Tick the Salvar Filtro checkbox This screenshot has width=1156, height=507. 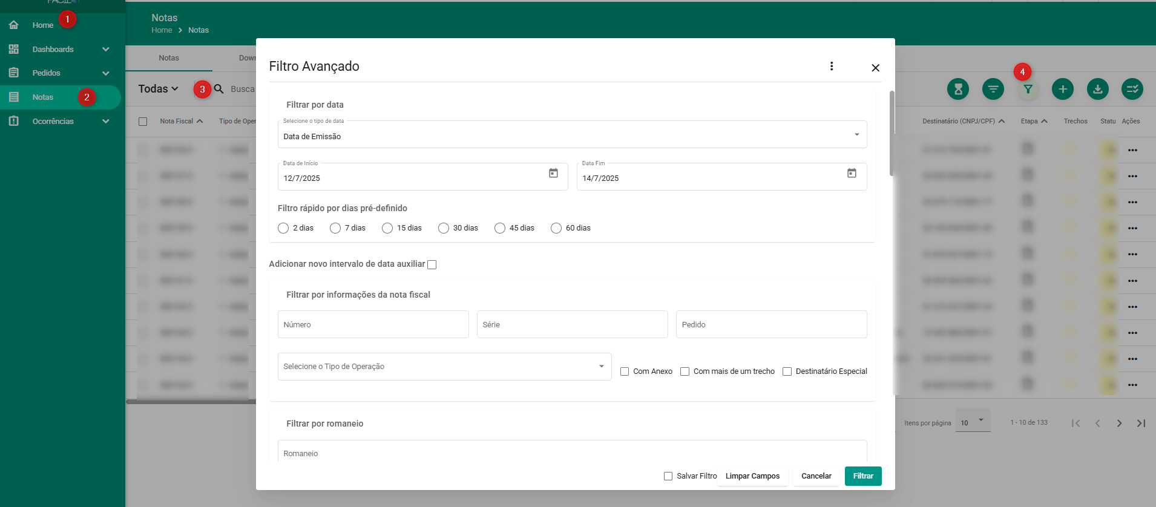[x=668, y=476]
